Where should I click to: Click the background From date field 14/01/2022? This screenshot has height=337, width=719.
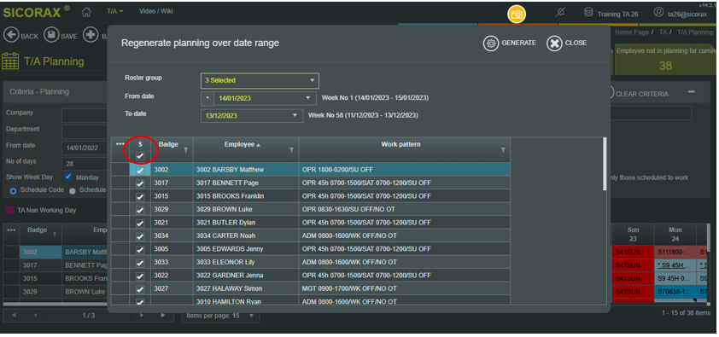coord(85,148)
